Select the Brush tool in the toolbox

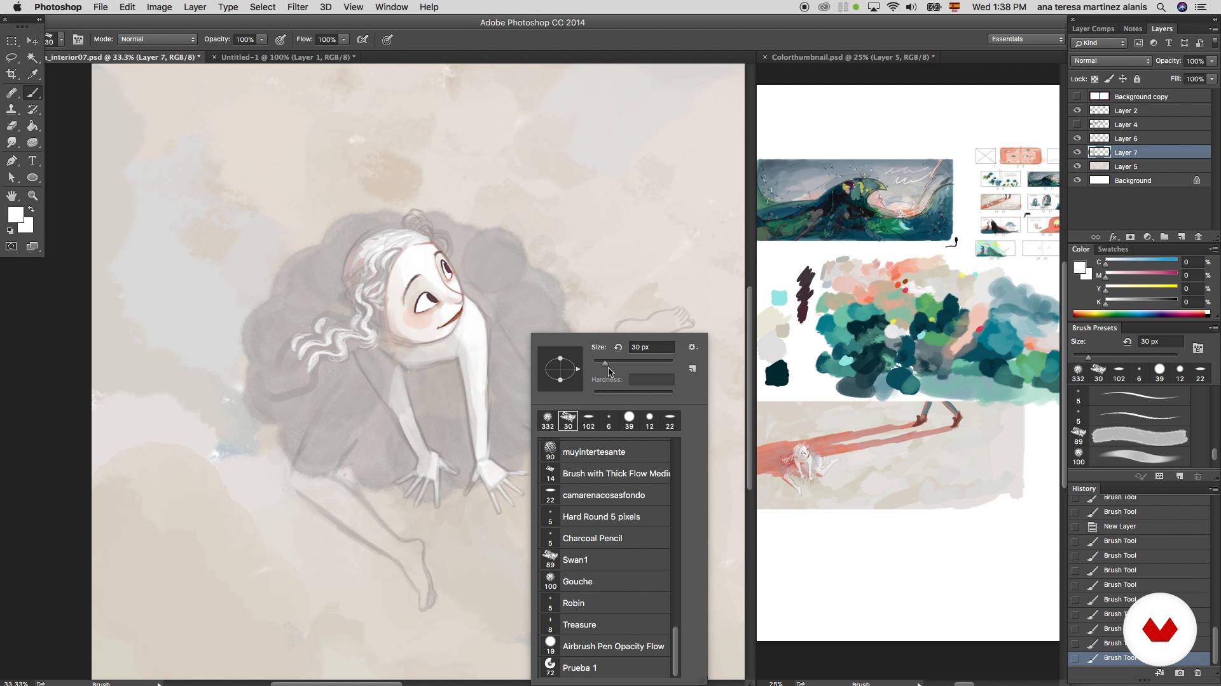(32, 93)
